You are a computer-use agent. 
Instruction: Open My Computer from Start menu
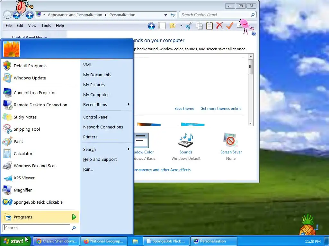point(107,94)
